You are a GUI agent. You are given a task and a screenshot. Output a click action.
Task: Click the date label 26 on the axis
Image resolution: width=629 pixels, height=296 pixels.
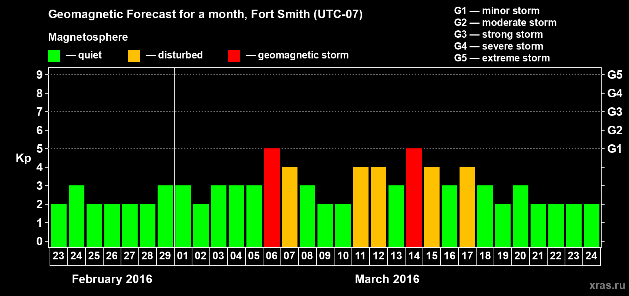click(112, 256)
